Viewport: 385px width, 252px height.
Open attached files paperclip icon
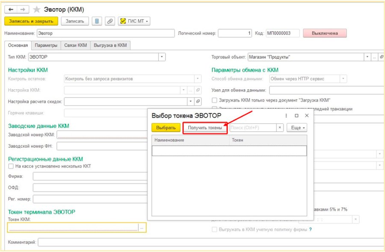coord(110,21)
